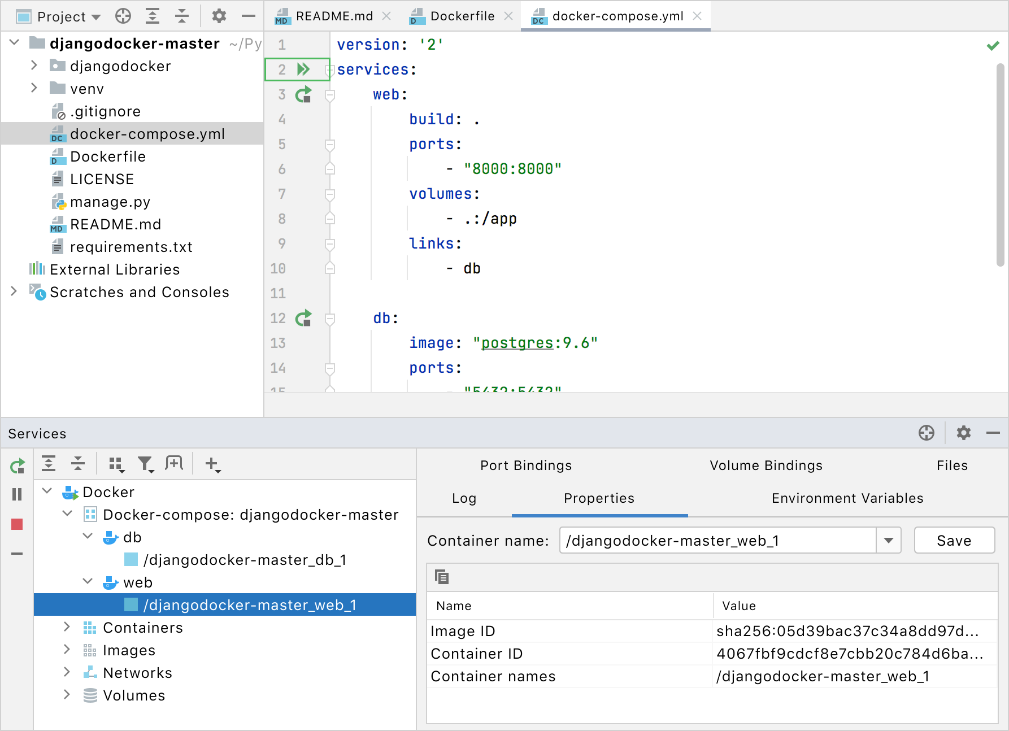Image resolution: width=1009 pixels, height=731 pixels.
Task: Open the Environment Variables tab
Action: [846, 498]
